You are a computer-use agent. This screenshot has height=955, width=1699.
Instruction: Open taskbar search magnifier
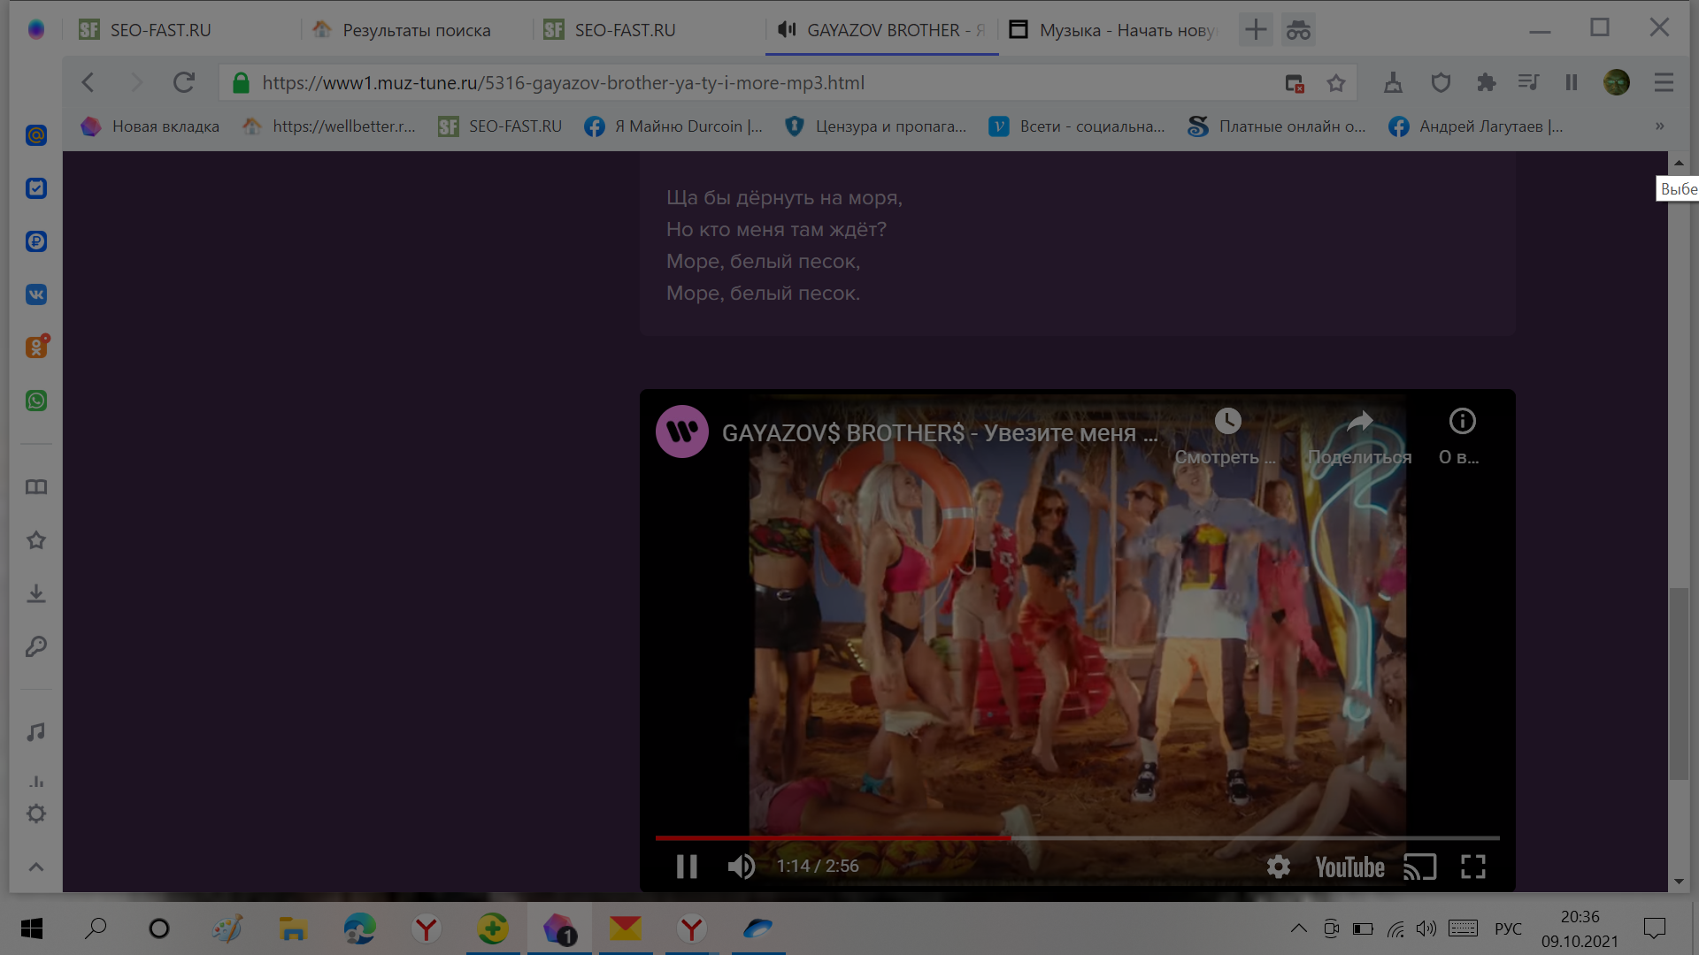tap(96, 928)
